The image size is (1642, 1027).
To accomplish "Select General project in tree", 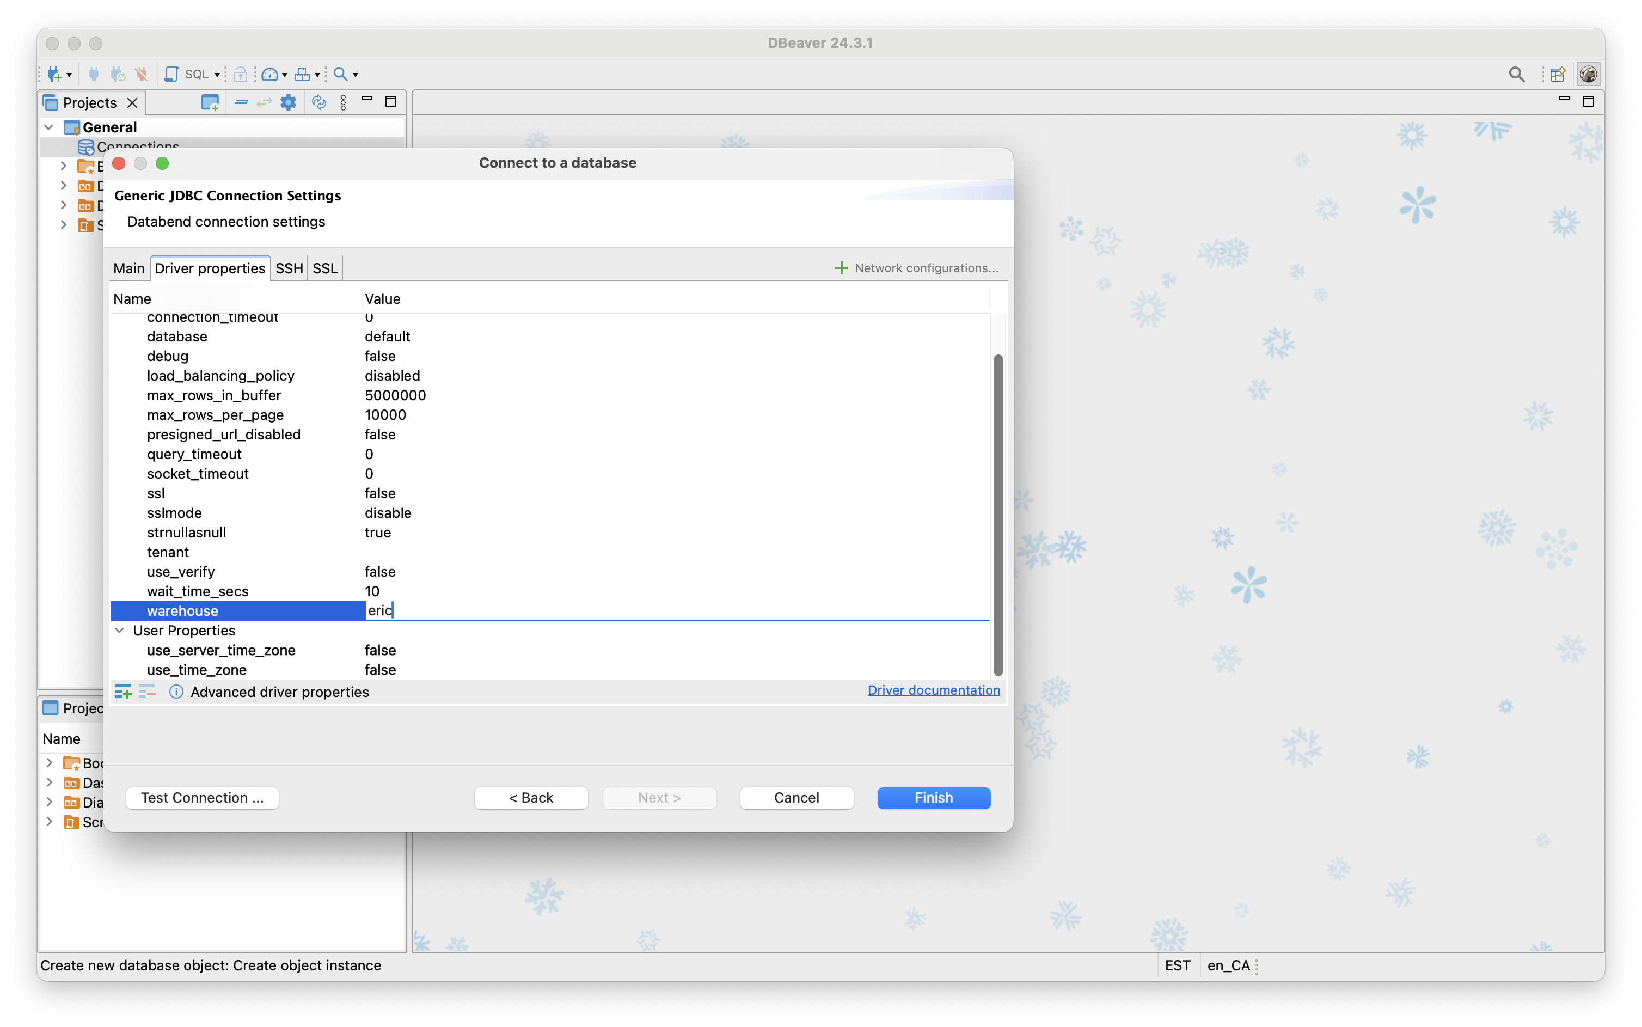I will click(x=109, y=127).
